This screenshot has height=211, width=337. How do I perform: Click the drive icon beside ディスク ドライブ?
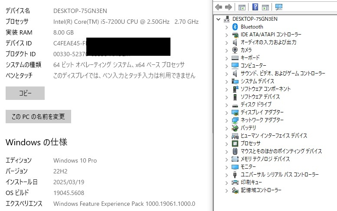pos(235,105)
